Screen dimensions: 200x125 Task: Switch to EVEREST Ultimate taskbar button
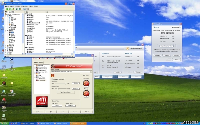pos(28,123)
